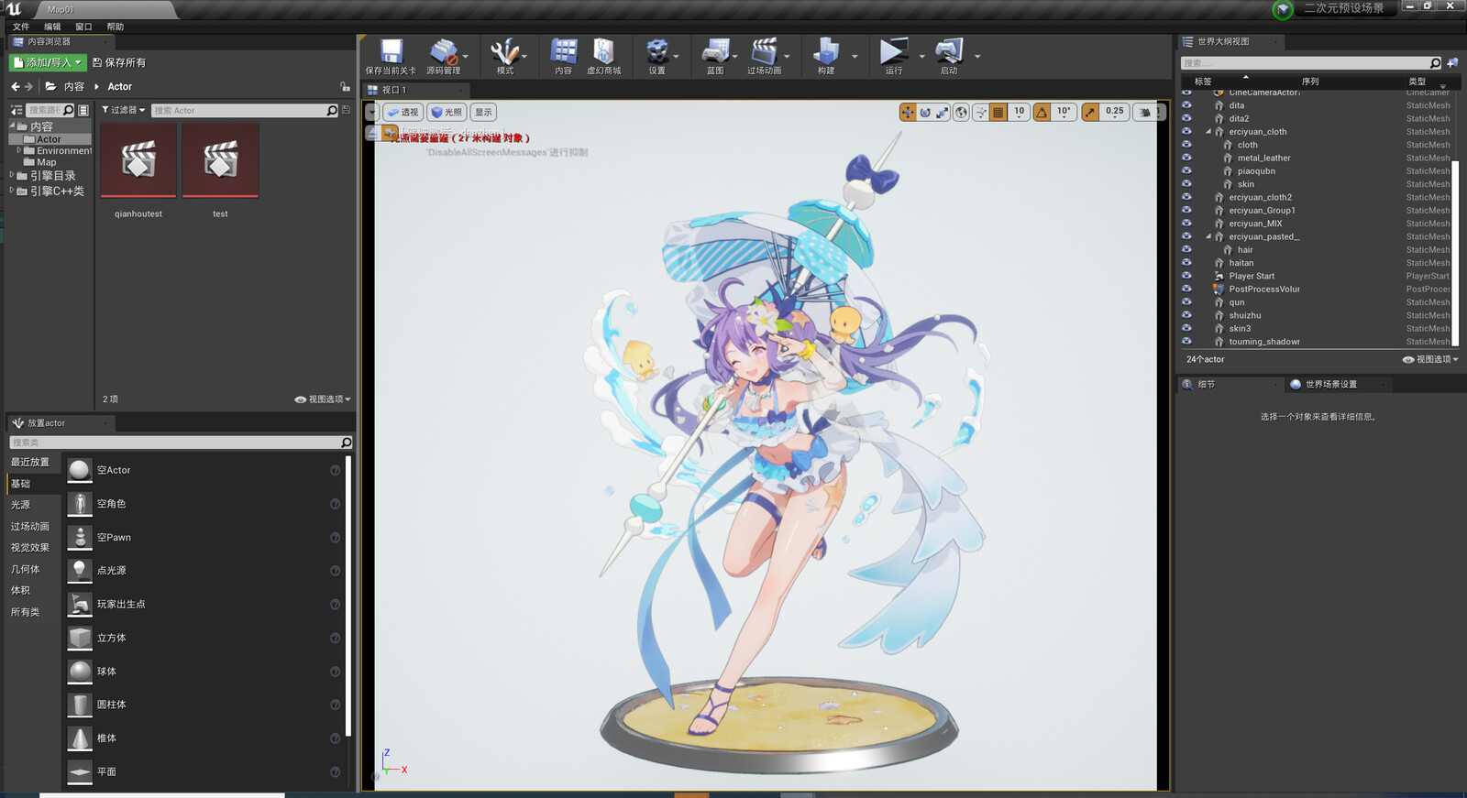Open the Blueprints (蓝图) toolbar icon
1467x798 pixels.
coord(715,56)
